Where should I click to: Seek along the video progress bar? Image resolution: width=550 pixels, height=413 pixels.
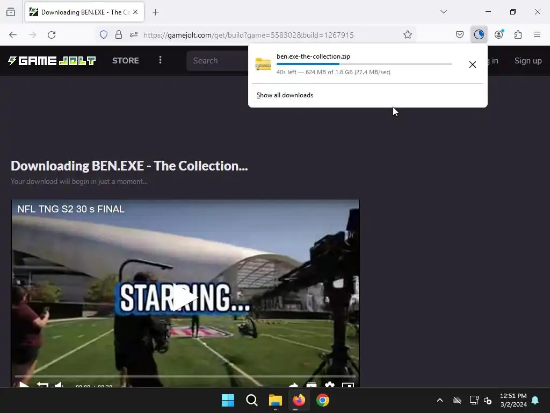(185, 376)
